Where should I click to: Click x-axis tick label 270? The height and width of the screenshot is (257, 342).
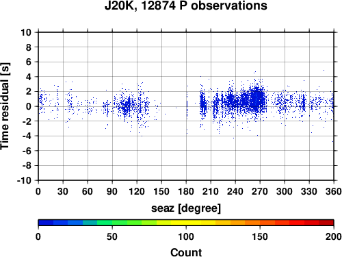tap(260, 191)
